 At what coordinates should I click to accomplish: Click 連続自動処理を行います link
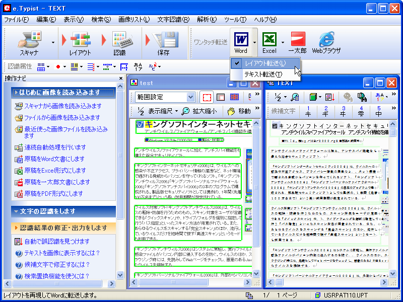pyautogui.click(x=55, y=147)
